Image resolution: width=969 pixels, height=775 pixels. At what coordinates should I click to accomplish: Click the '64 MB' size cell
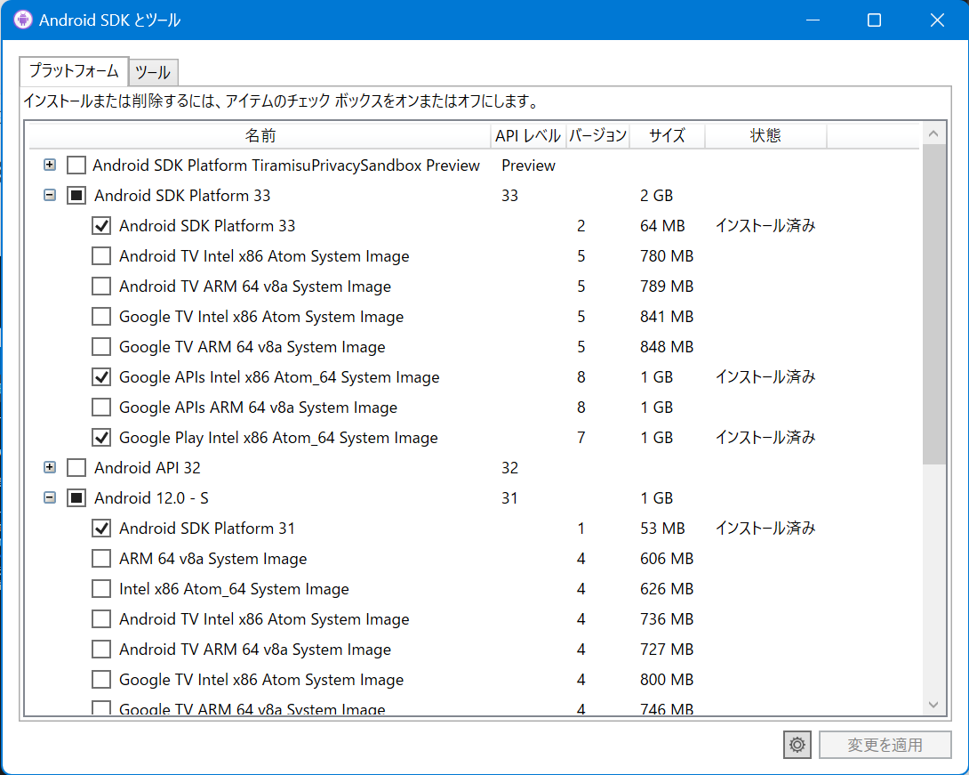pyautogui.click(x=662, y=226)
